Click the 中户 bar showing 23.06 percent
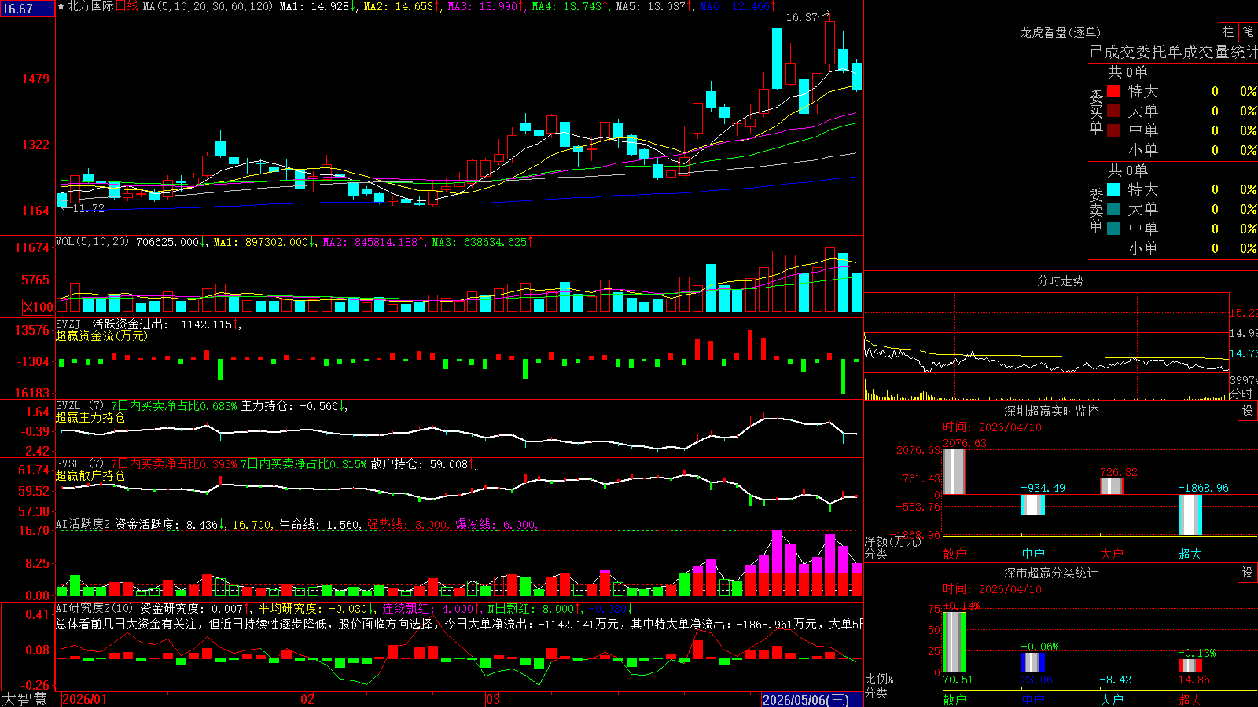The width and height of the screenshot is (1258, 707). (1032, 662)
